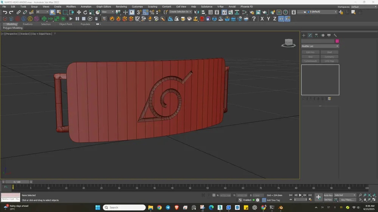378x212 pixels.
Task: Click Zoom Extents All Selected icon
Action: pos(374,195)
